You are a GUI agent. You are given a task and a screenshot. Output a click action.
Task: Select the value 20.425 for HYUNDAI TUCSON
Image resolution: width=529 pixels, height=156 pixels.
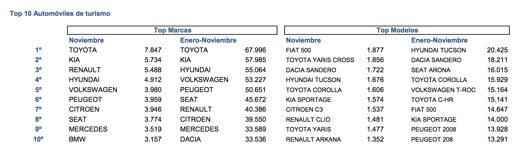click(497, 50)
